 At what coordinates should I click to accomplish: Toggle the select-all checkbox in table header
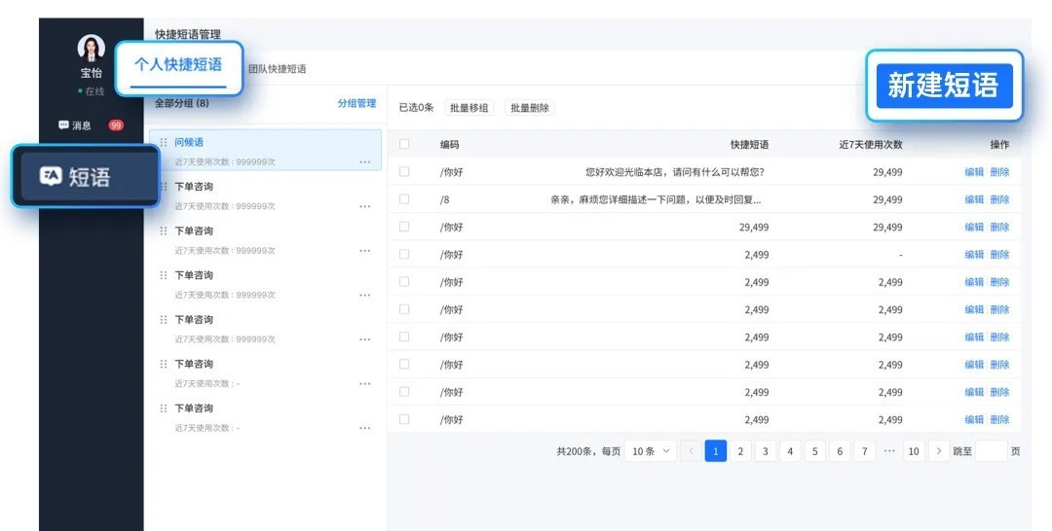click(x=404, y=144)
